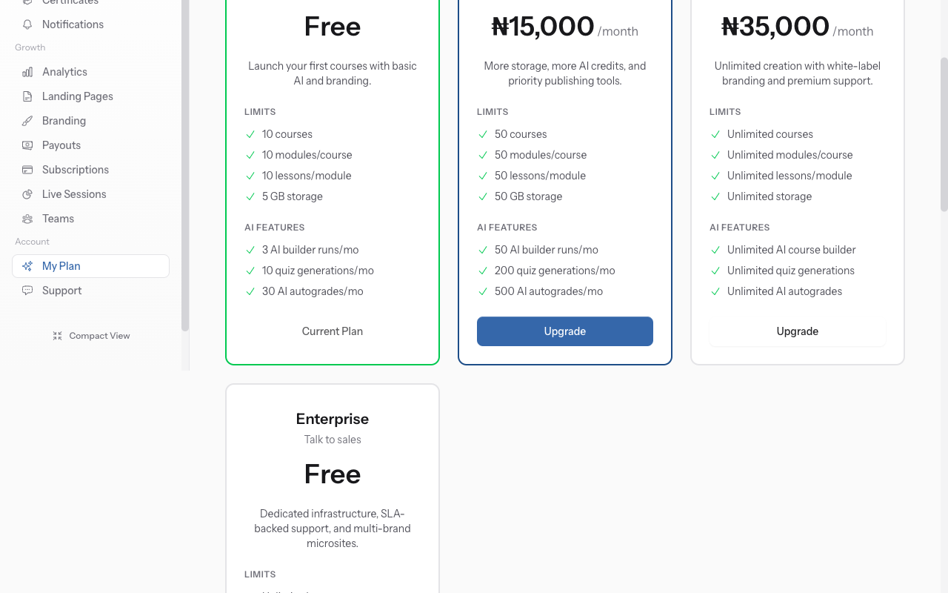Click the Notifications bell icon
Screen dimensions: 948x593
pyautogui.click(x=27, y=24)
